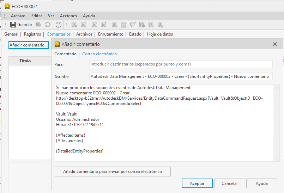Viewport: 284px width, 193px height.
Task: Click the Para recipients input field
Action: pos(181,64)
